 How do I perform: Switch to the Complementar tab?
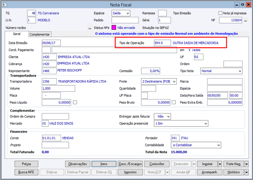pos(40,34)
